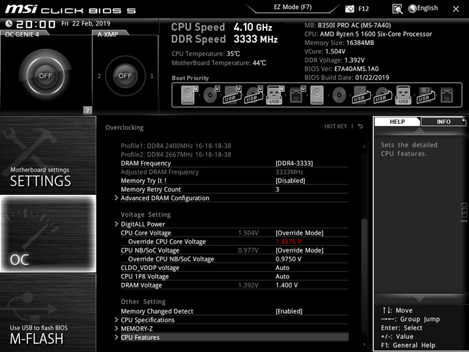Select the UEFI CD/DVD boot device icon
469x352 pixels.
(x=211, y=95)
